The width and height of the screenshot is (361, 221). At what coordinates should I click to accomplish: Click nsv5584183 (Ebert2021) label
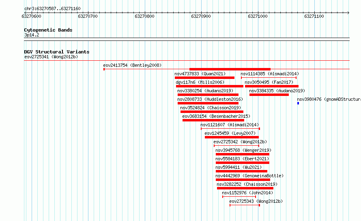pos(242,159)
